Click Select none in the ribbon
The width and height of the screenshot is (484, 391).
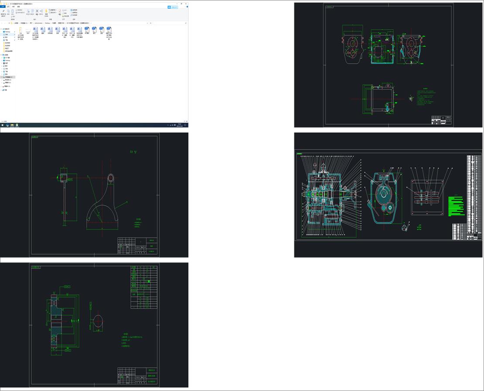point(74,13)
